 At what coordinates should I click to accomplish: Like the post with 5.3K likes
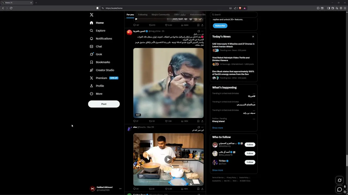[169, 25]
